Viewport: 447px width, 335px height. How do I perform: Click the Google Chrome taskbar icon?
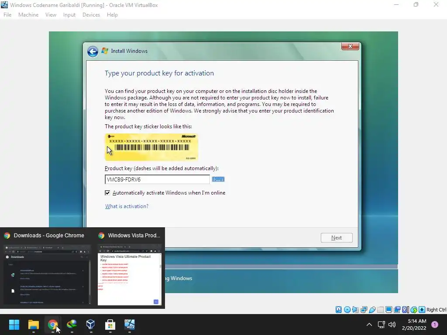point(52,325)
